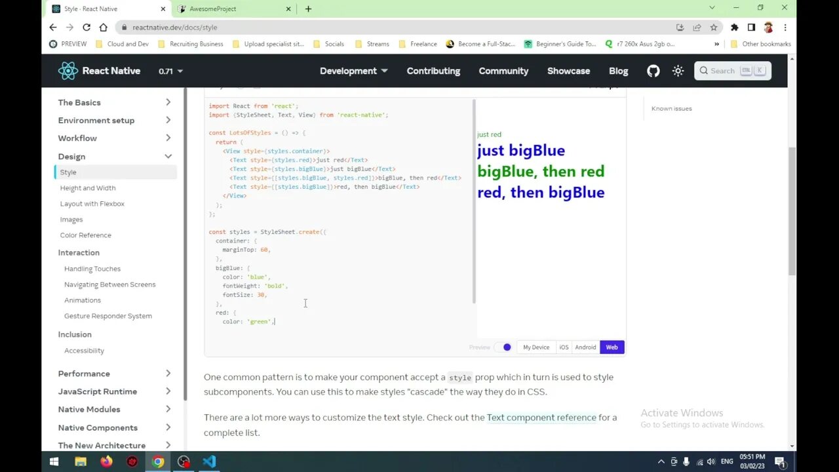Switch snack preview to iOS
The height and width of the screenshot is (472, 839).
(x=564, y=347)
